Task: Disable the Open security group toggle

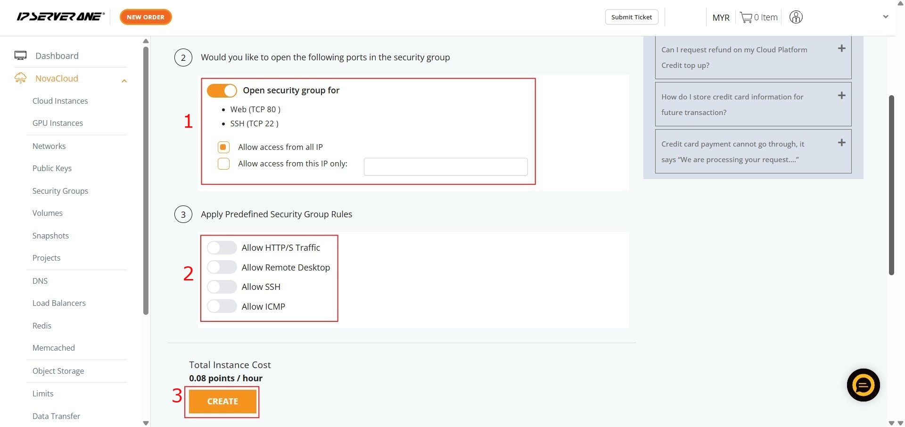Action: 222,90
